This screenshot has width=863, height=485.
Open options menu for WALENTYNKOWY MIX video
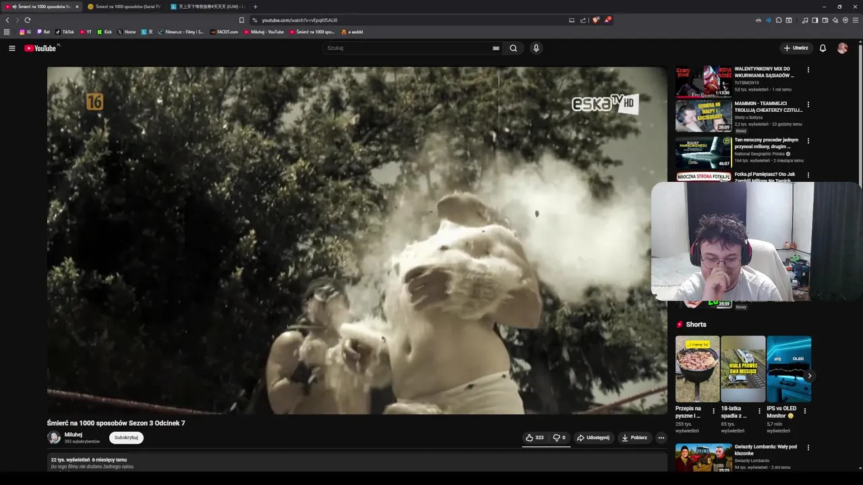click(808, 70)
